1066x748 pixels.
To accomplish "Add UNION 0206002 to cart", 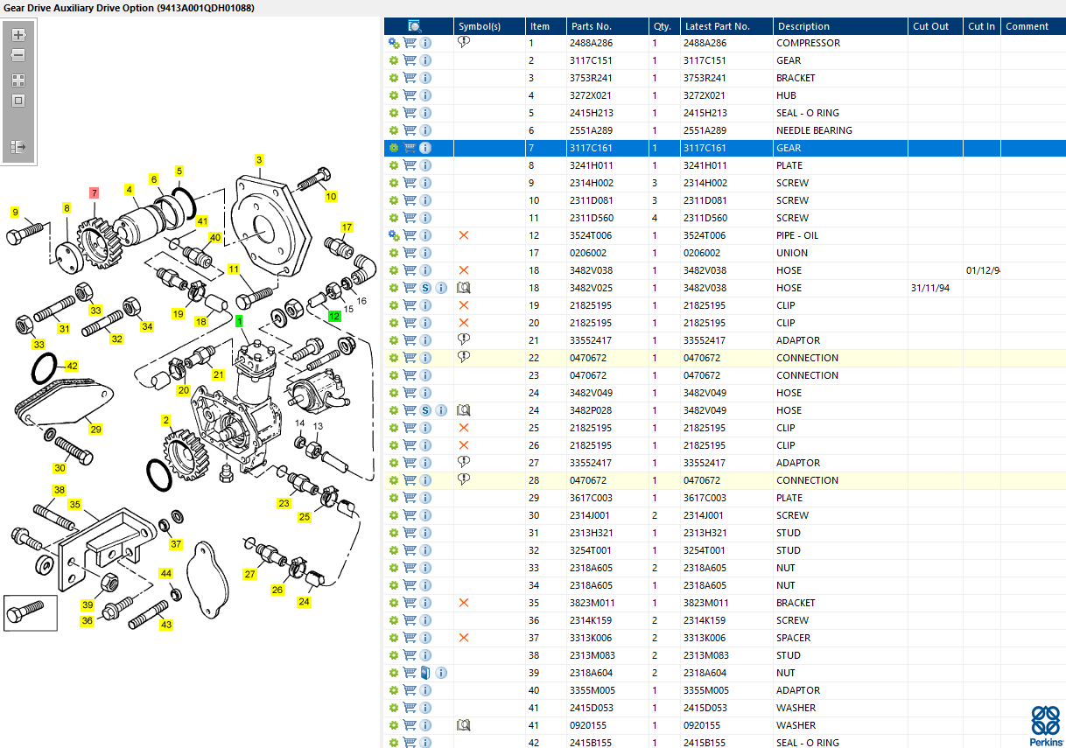I will click(410, 253).
